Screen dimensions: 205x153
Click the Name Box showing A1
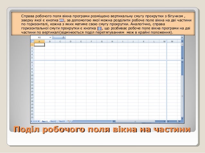pyautogui.click(x=40, y=37)
